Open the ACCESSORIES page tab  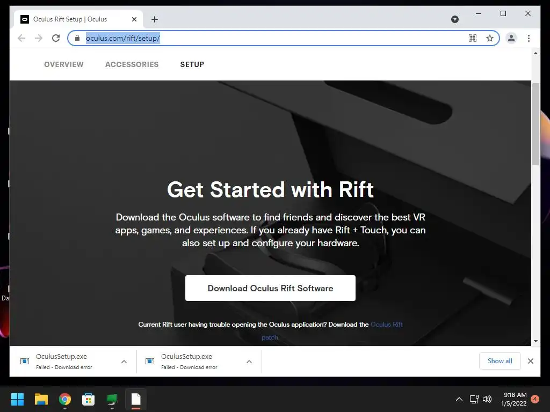[132, 64]
